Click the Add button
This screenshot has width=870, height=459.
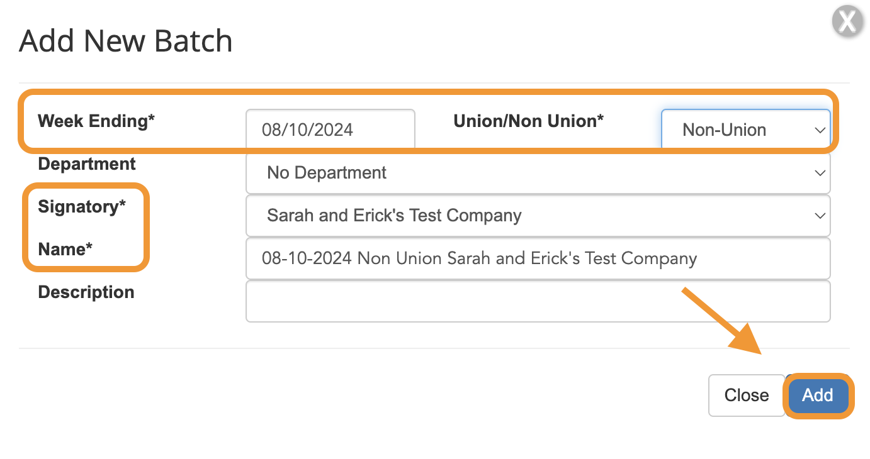point(818,395)
